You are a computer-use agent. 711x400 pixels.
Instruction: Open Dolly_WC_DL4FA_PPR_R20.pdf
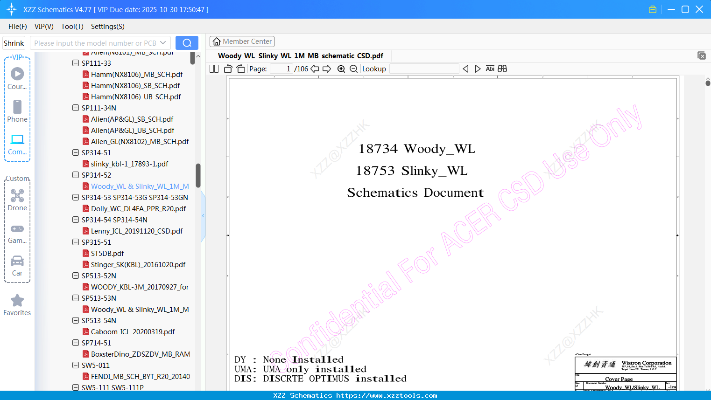[138, 208]
